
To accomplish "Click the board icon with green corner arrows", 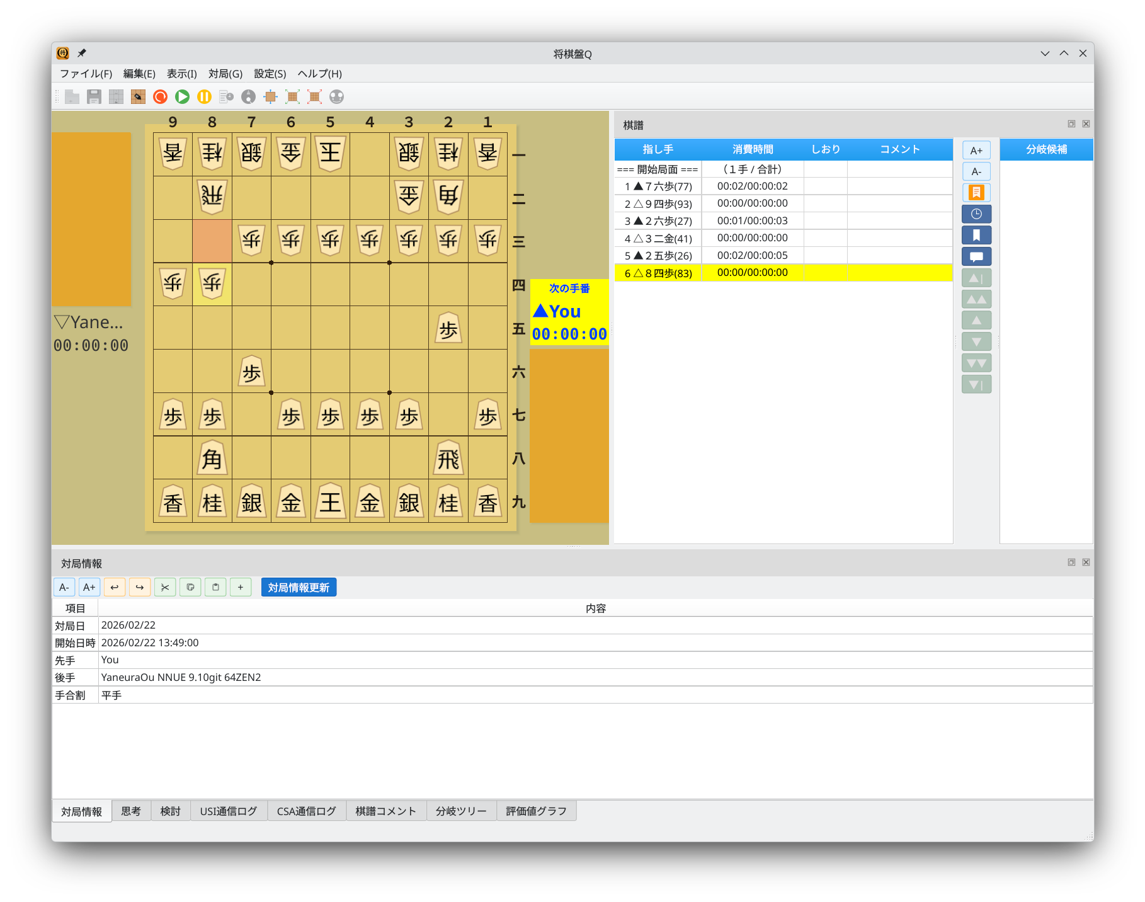I will [292, 96].
